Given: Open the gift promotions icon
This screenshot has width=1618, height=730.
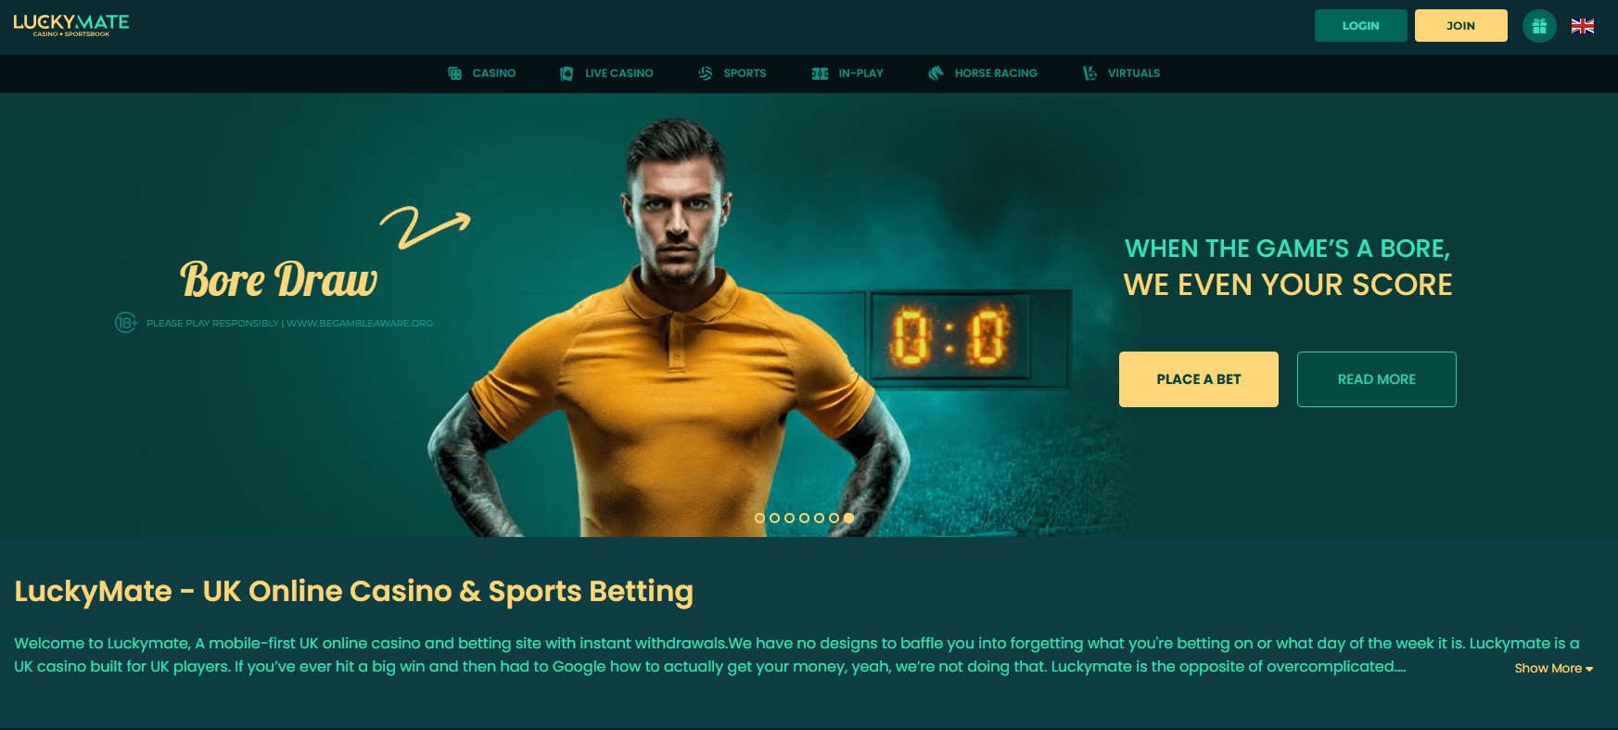Looking at the screenshot, I should (1539, 26).
